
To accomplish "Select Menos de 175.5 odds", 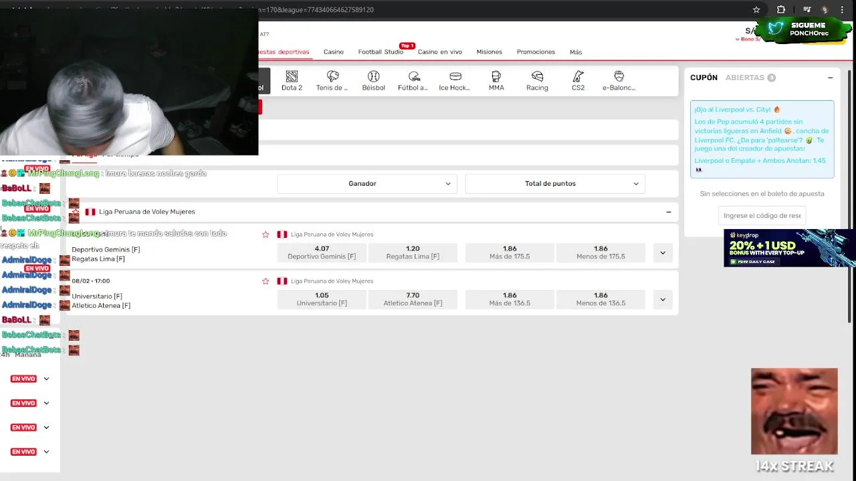I will pyautogui.click(x=601, y=253).
